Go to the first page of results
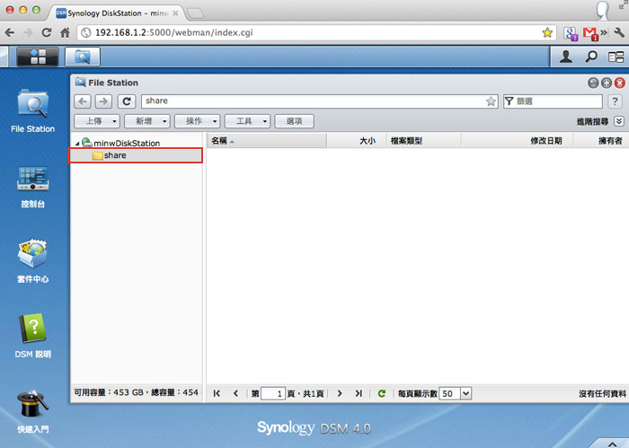This screenshot has width=629, height=448. pos(217,393)
